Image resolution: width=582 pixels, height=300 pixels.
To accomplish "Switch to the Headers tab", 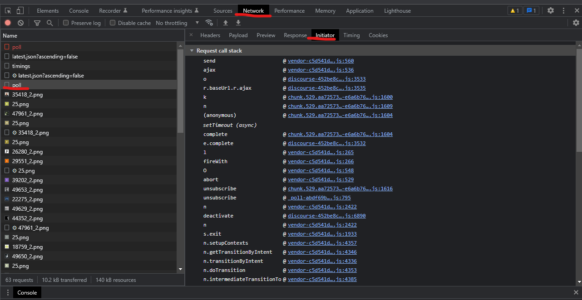I will [x=210, y=35].
